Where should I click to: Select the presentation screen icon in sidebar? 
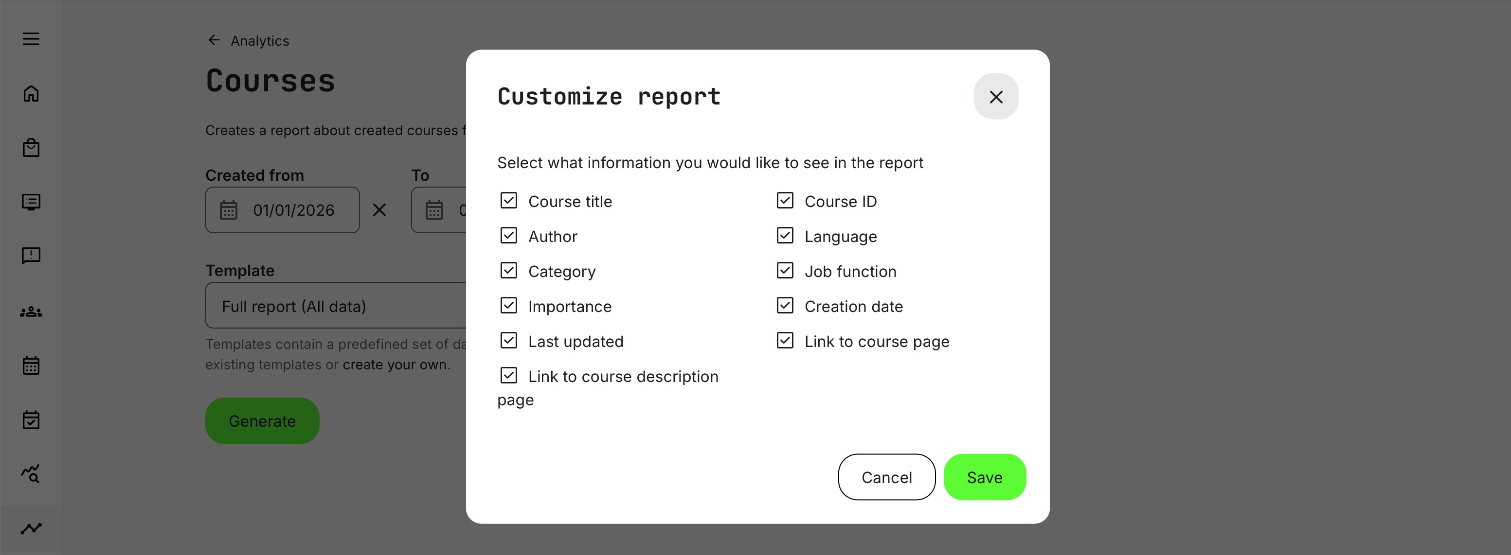[x=31, y=202]
